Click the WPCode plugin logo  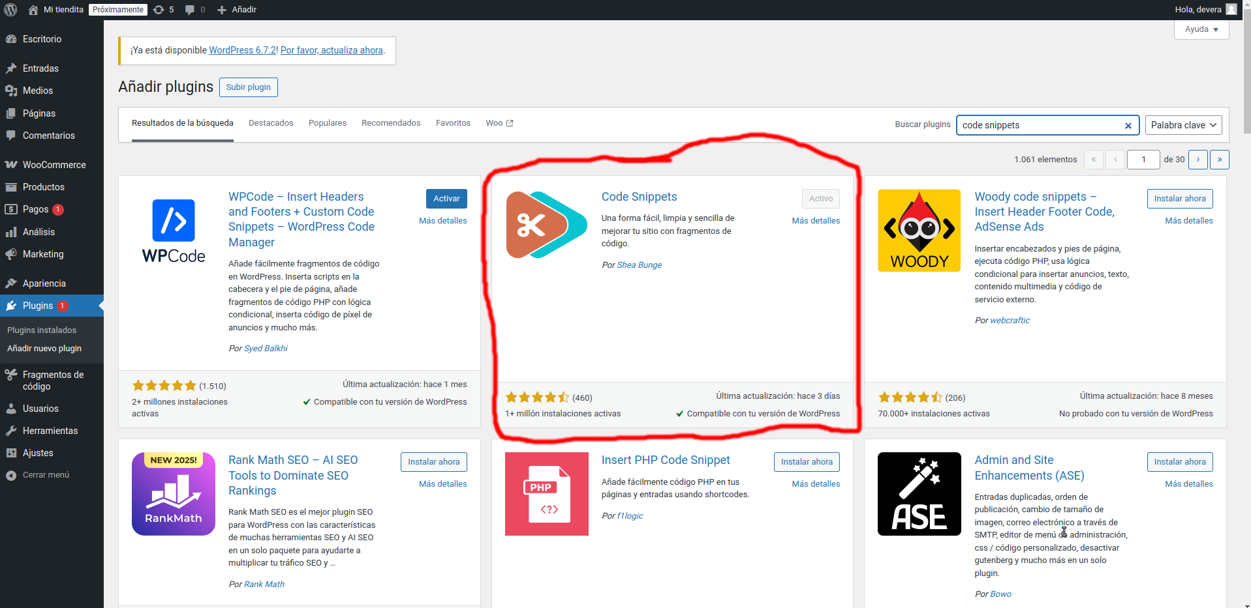pyautogui.click(x=174, y=231)
